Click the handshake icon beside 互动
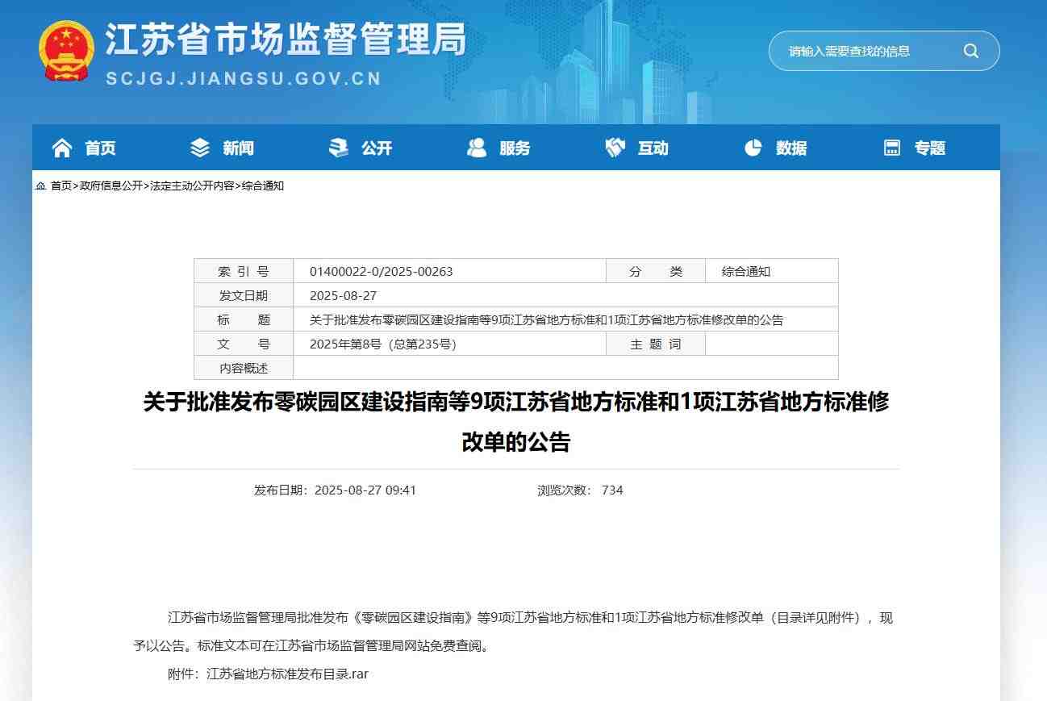The width and height of the screenshot is (1047, 701). [615, 148]
